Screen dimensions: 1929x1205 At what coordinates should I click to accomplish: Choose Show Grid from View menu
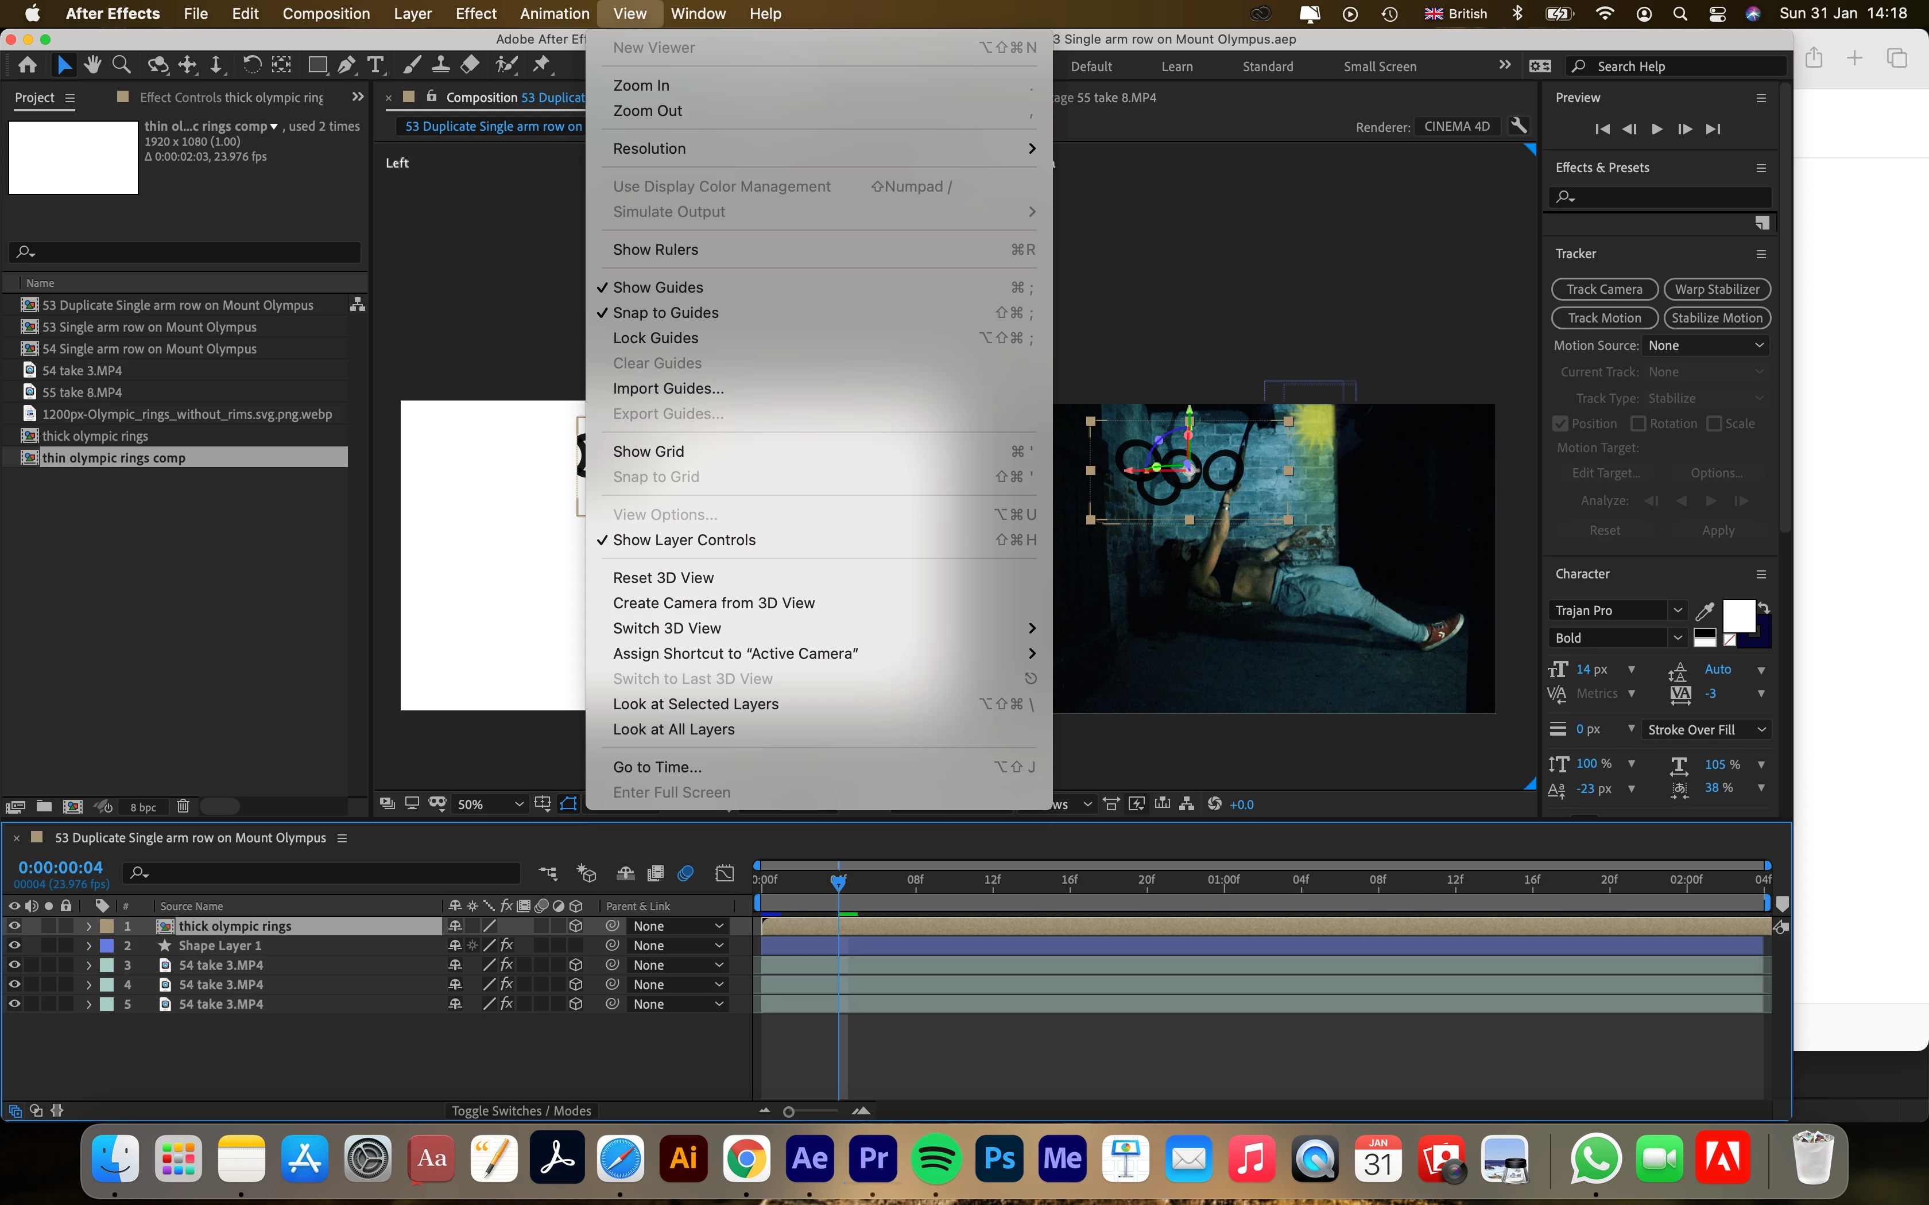click(648, 451)
